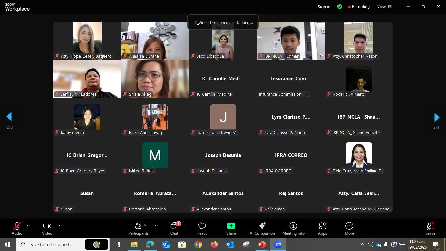Open Microsoft Edge from the taskbar
The image size is (446, 251).
click(x=150, y=244)
